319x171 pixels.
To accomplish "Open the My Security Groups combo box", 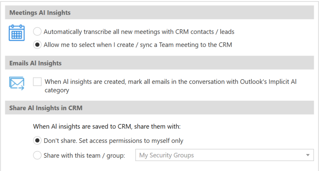I will coord(224,155).
